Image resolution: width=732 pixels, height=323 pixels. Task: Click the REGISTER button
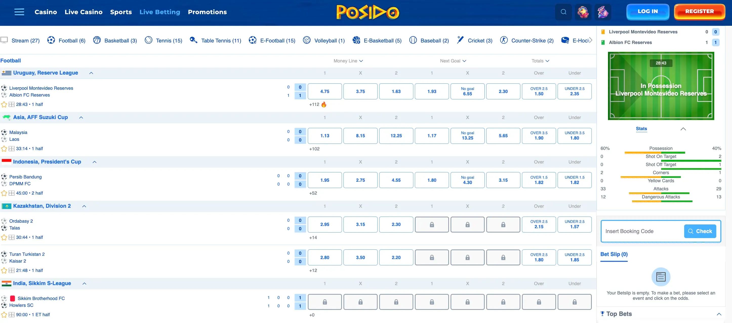[699, 12]
